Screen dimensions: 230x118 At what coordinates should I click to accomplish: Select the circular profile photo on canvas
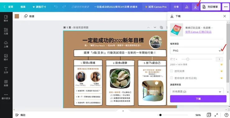coord(155,42)
